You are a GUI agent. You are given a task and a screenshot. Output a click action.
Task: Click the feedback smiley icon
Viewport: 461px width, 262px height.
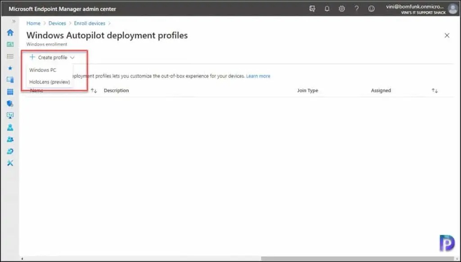[x=372, y=8]
